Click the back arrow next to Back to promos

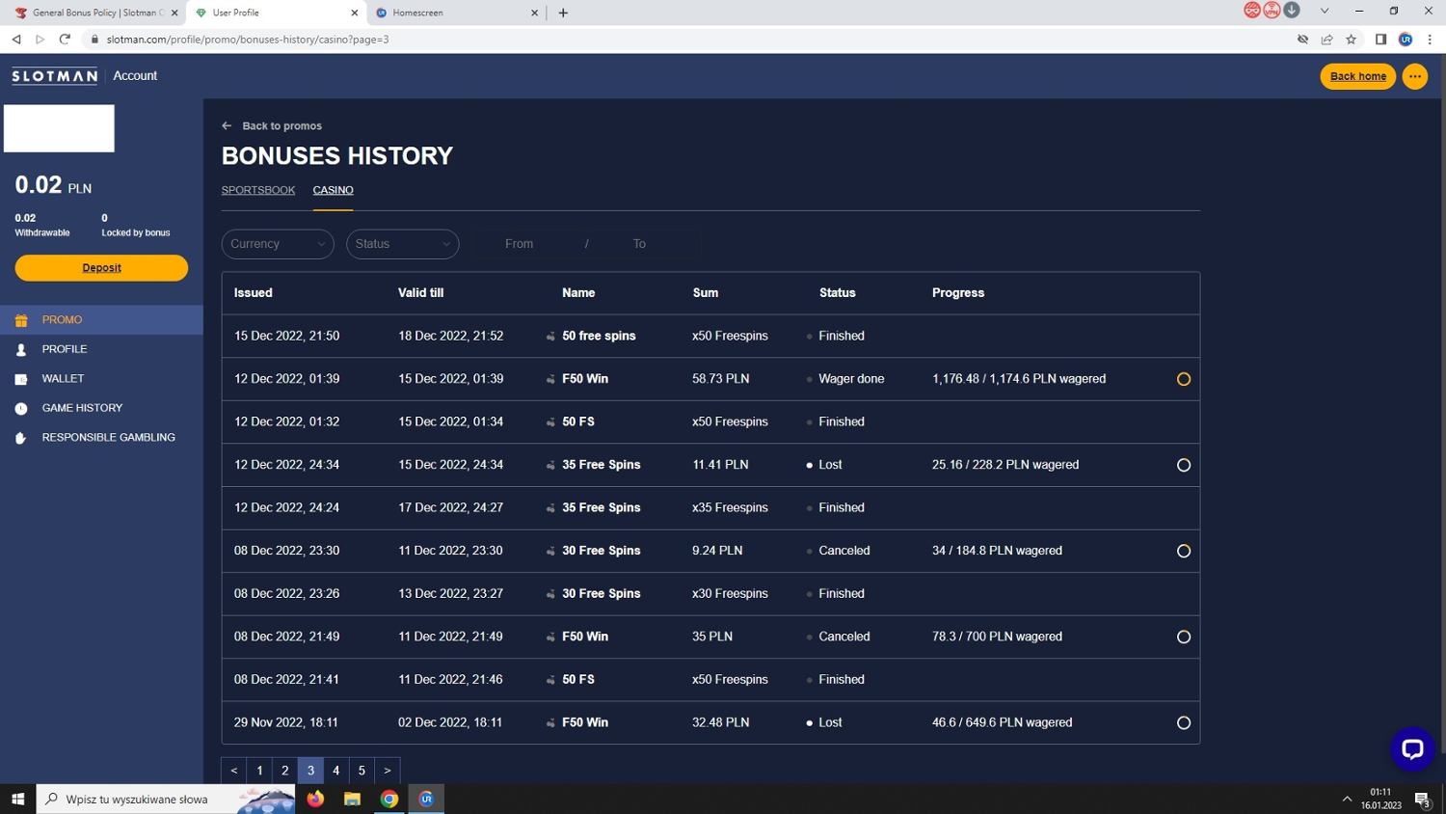point(227,126)
